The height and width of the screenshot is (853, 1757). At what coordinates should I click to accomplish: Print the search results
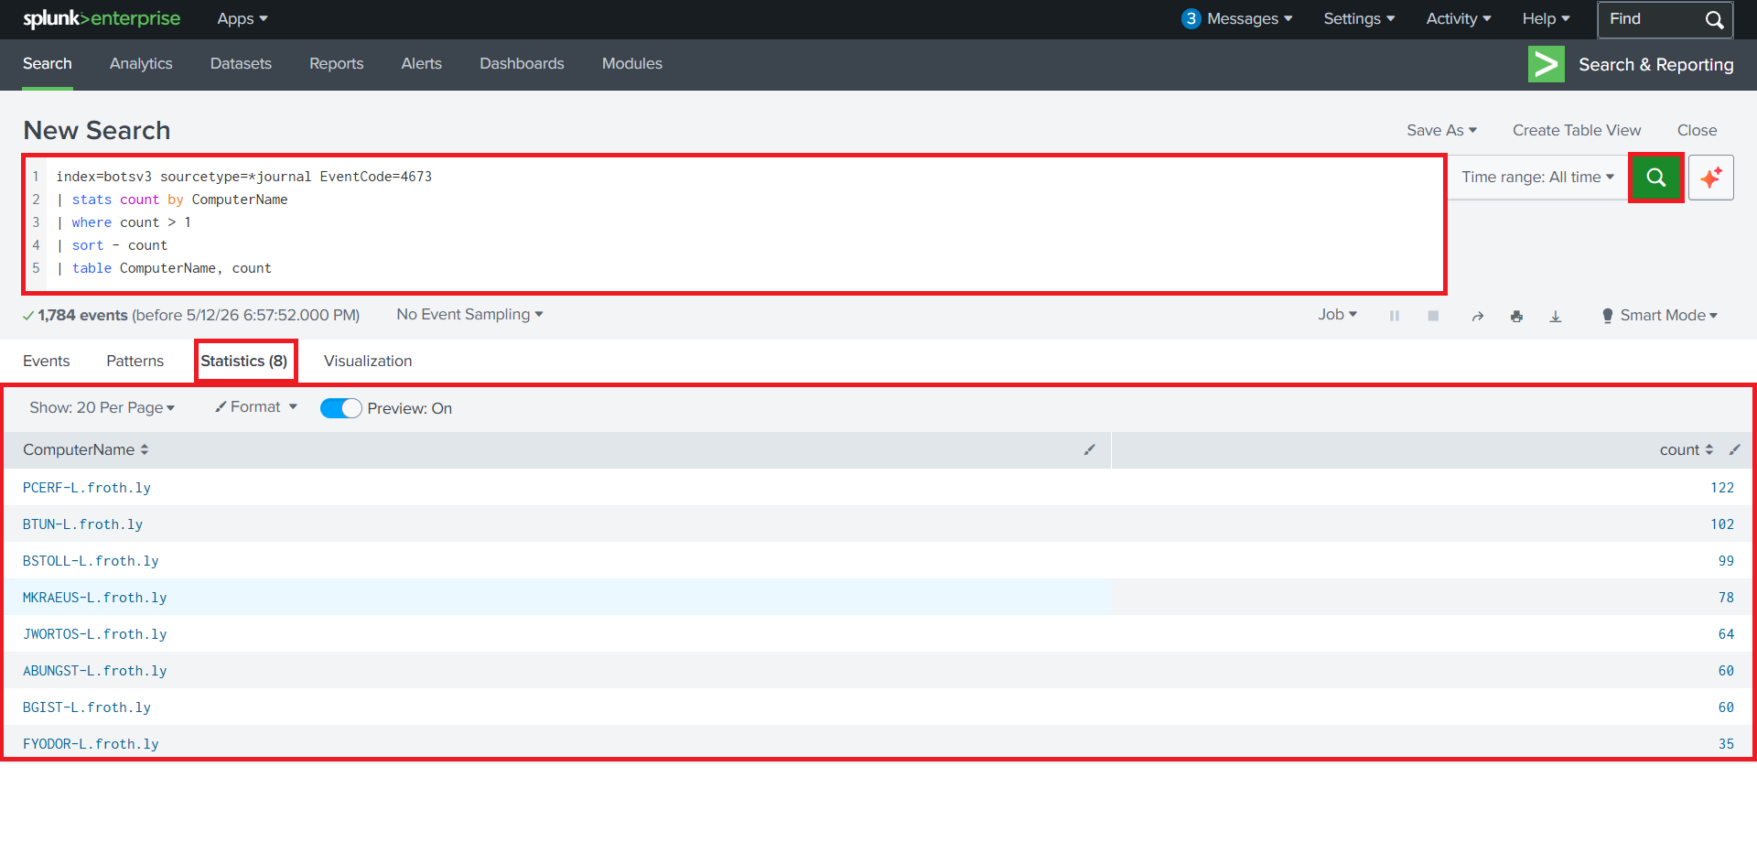click(x=1516, y=316)
